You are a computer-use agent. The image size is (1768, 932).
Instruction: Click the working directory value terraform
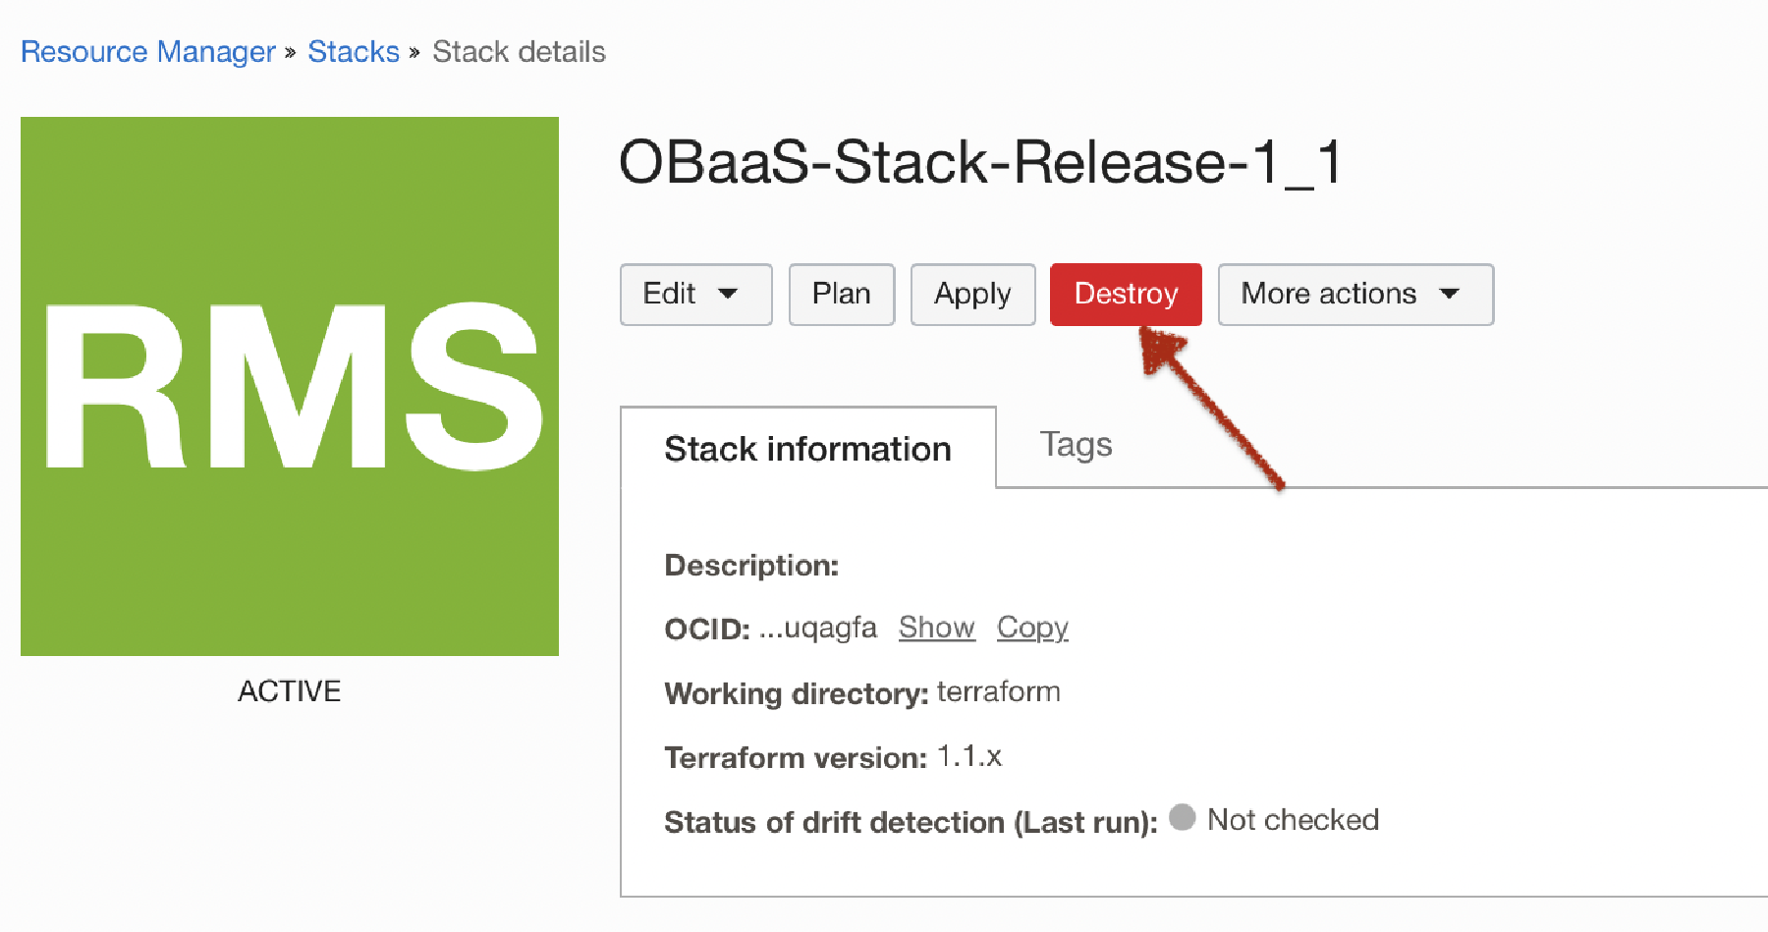coord(998,691)
